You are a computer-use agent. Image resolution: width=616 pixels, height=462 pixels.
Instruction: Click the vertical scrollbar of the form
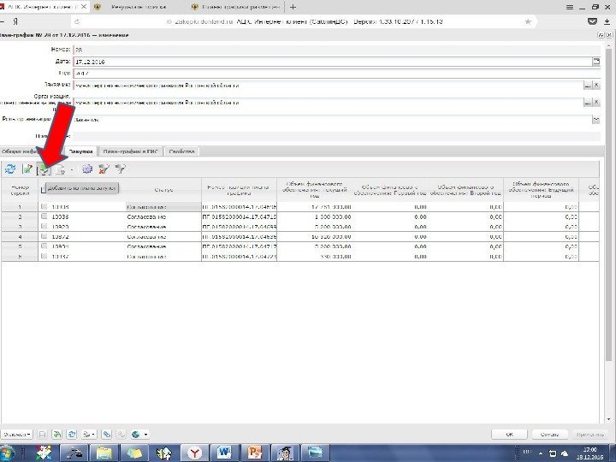coord(608,204)
